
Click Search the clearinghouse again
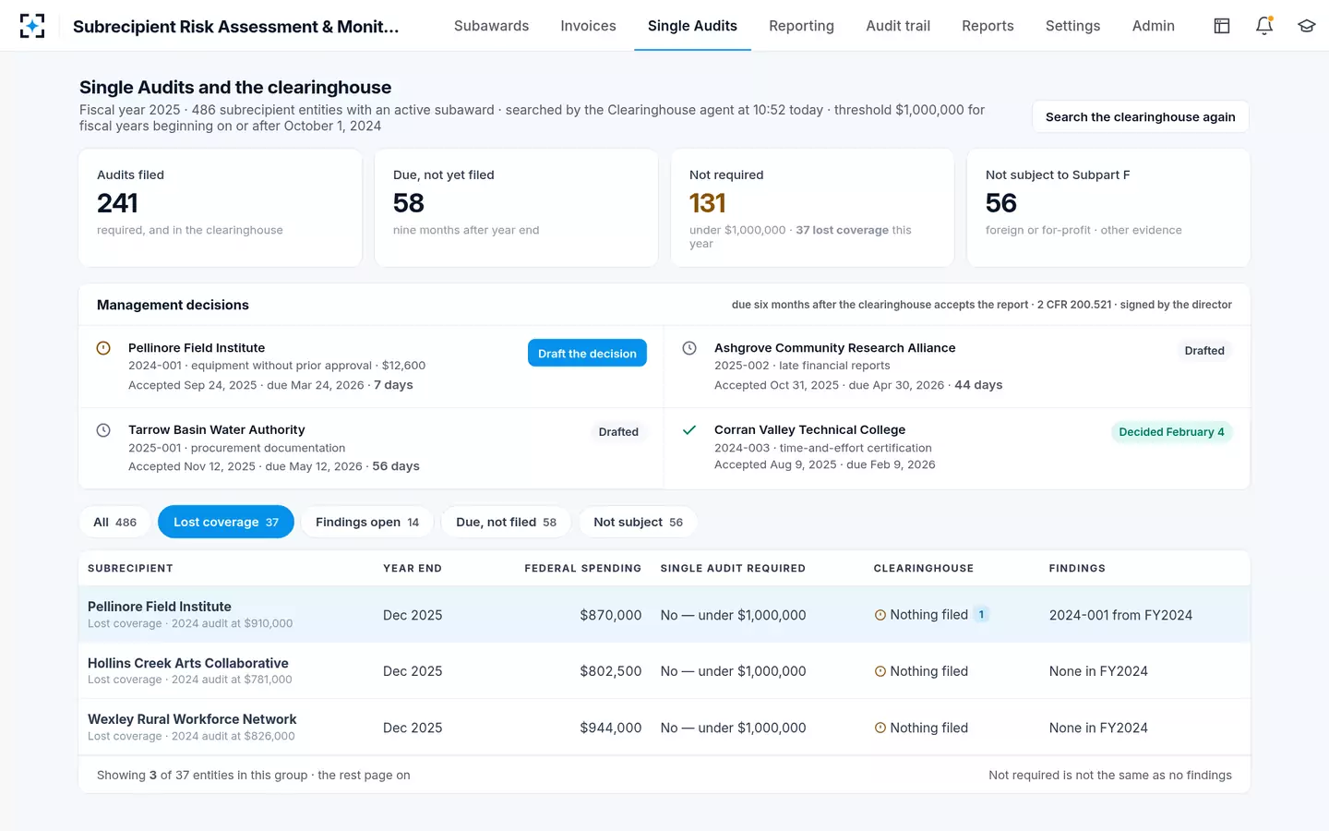(1140, 117)
